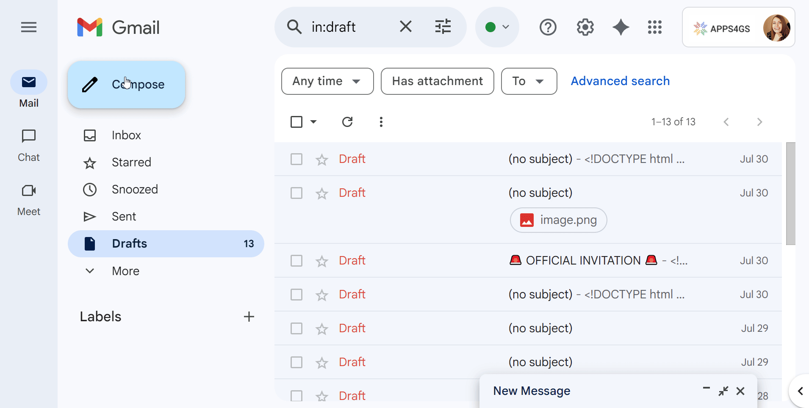Minimize the New Message window

pos(706,388)
